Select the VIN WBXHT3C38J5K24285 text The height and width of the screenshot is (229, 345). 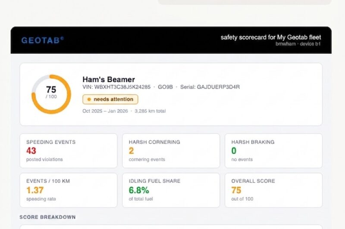[x=116, y=87]
